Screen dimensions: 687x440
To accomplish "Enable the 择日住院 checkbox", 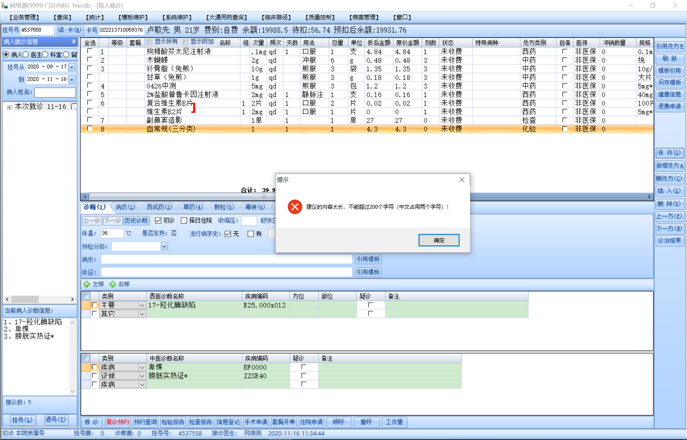I will coord(184,220).
